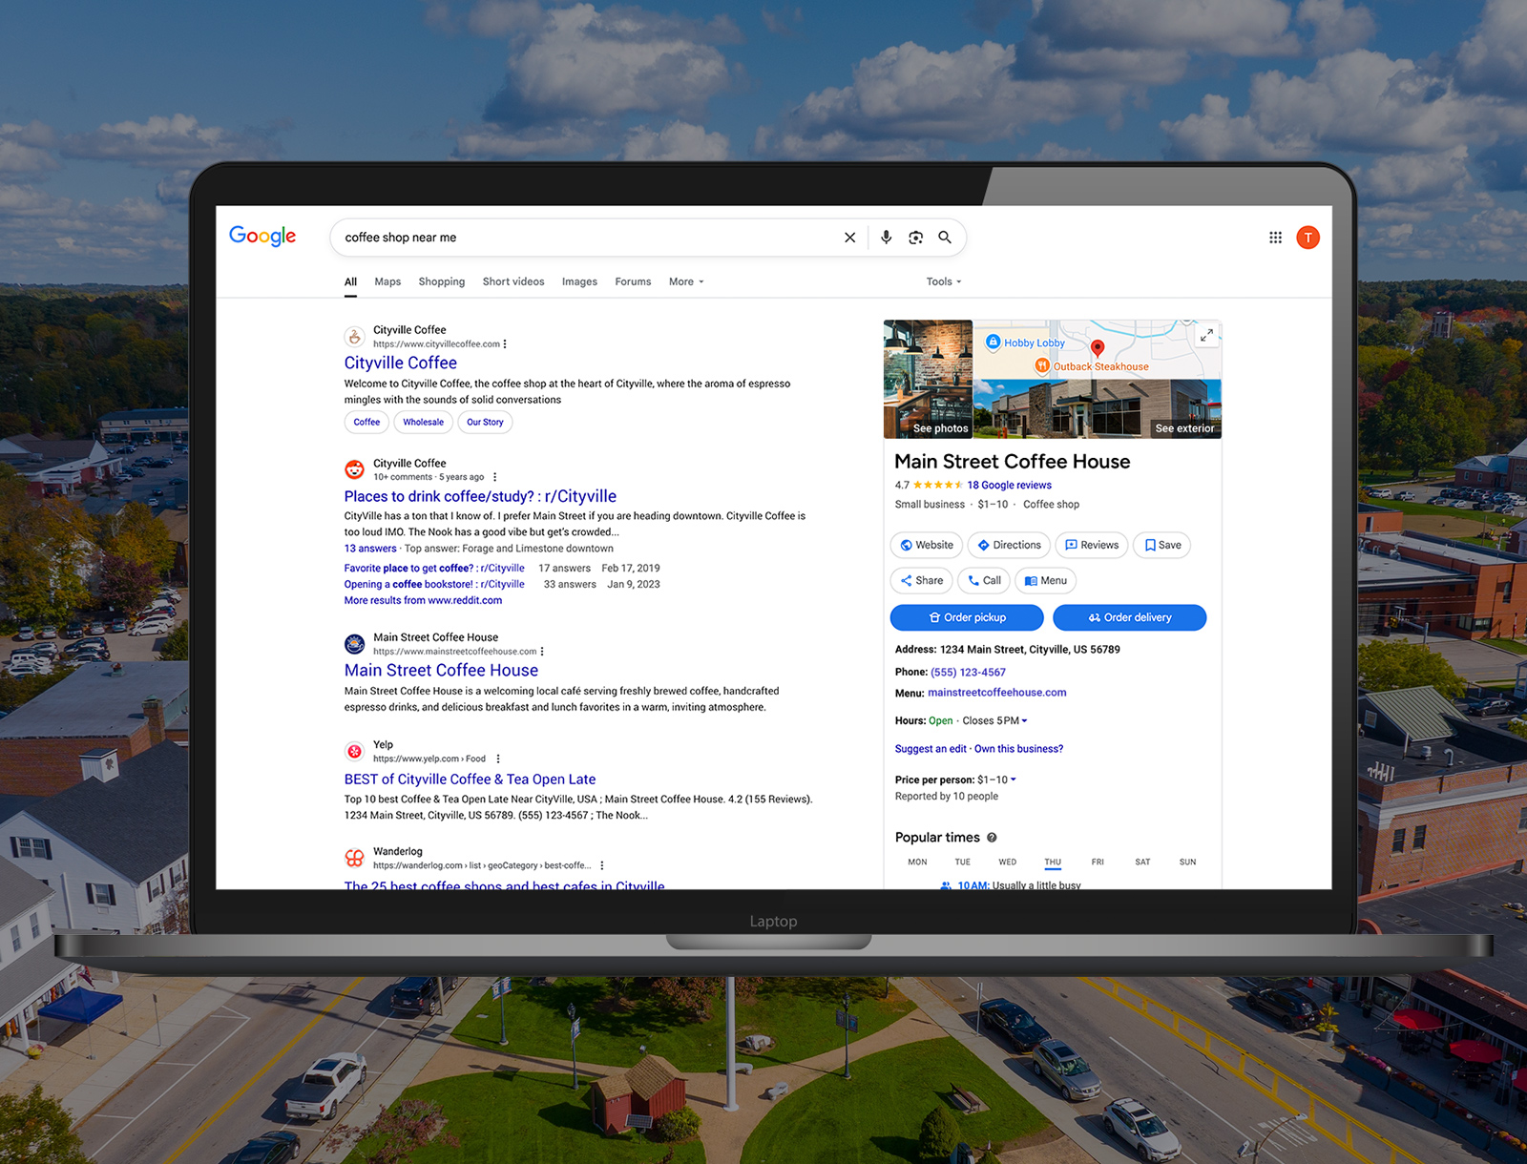Viewport: 1527px width, 1164px height.
Task: Start voice search with microphone icon
Action: (x=886, y=238)
